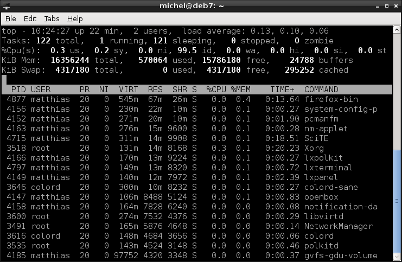
Task: Click the empty scrollbar track above thumb
Action: coord(397,92)
